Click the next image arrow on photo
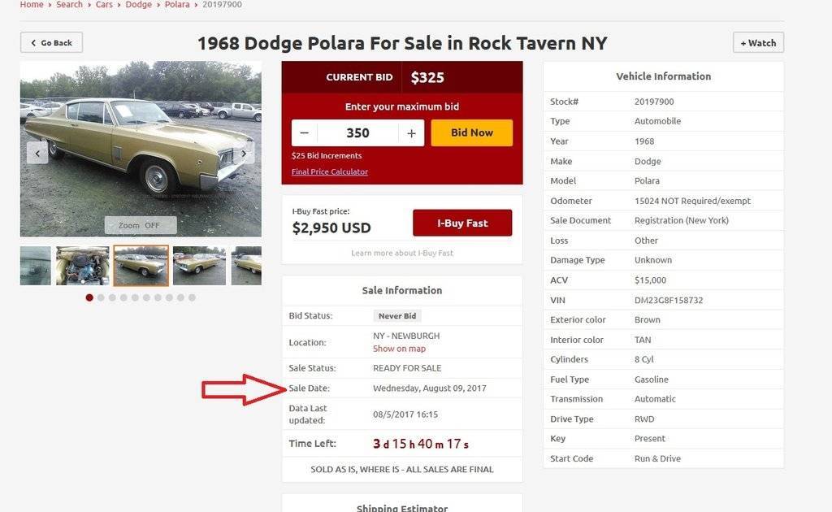The image size is (832, 512). pyautogui.click(x=245, y=153)
